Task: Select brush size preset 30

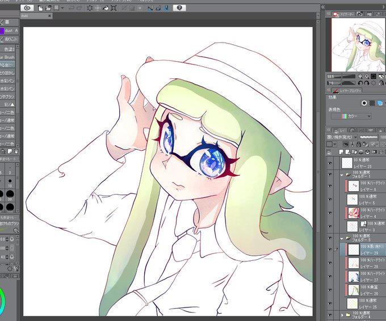Action: click(x=10, y=196)
